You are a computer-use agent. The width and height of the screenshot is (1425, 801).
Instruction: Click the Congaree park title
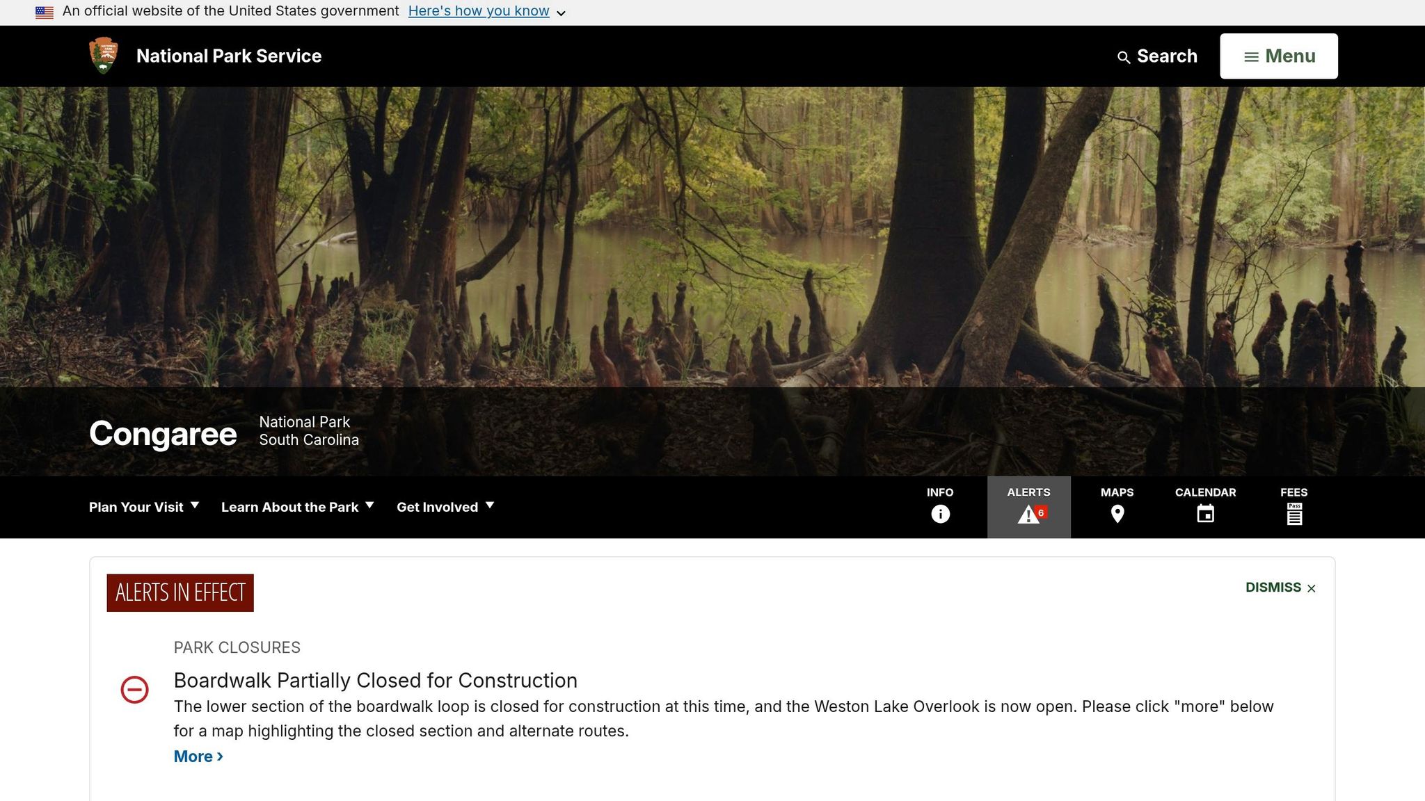pyautogui.click(x=163, y=433)
